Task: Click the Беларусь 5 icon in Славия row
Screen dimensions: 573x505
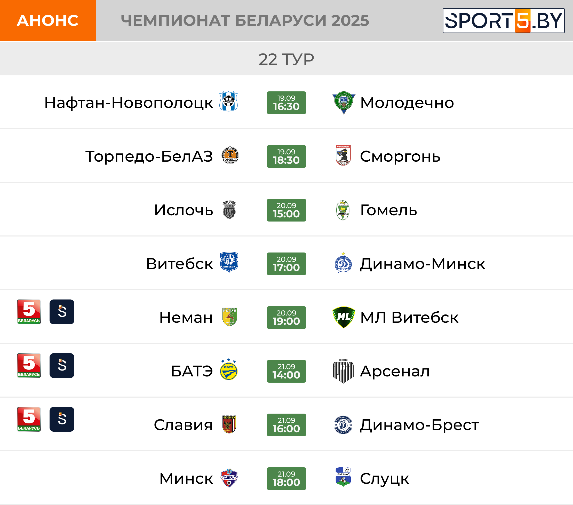Action: 29,419
